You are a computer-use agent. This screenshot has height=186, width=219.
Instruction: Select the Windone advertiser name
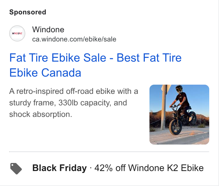[48, 30]
